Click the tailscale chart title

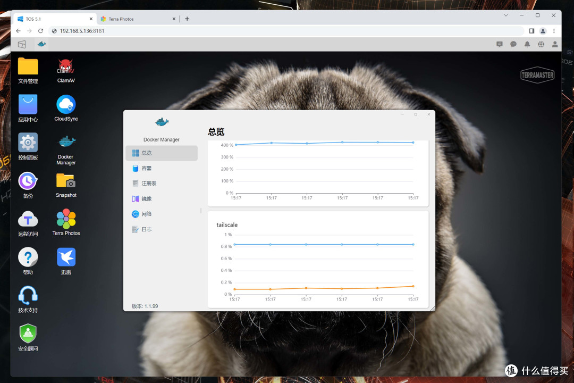[227, 225]
